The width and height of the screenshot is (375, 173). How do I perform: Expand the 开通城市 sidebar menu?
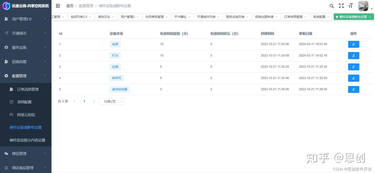click(26, 33)
